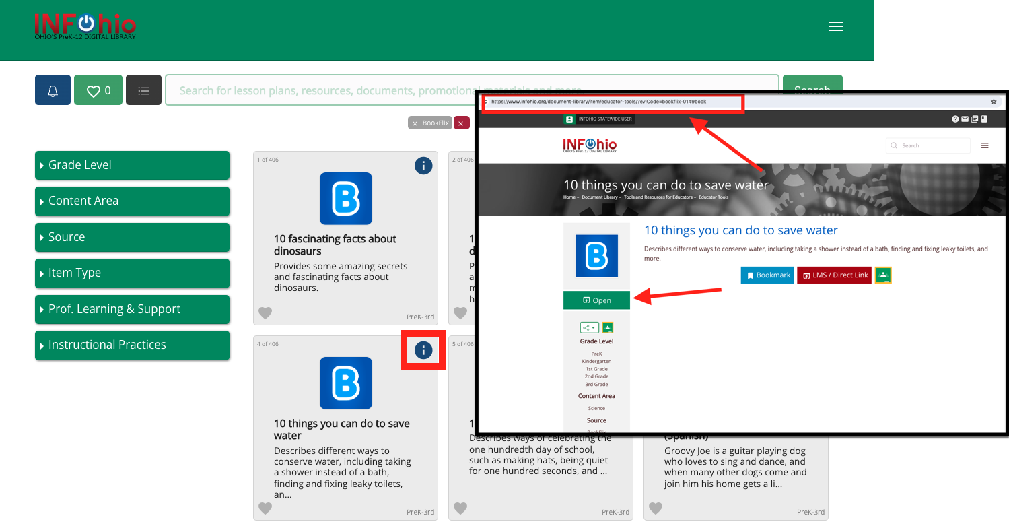Click the INFOhio logo in inset window
This screenshot has width=1009, height=528.
click(x=590, y=145)
